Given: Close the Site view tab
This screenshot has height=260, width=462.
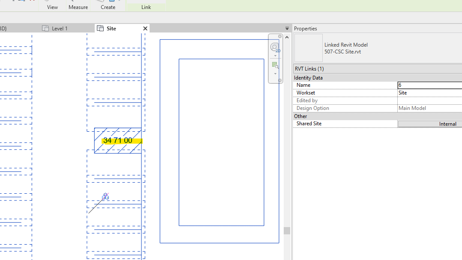Looking at the screenshot, I should coord(145,28).
